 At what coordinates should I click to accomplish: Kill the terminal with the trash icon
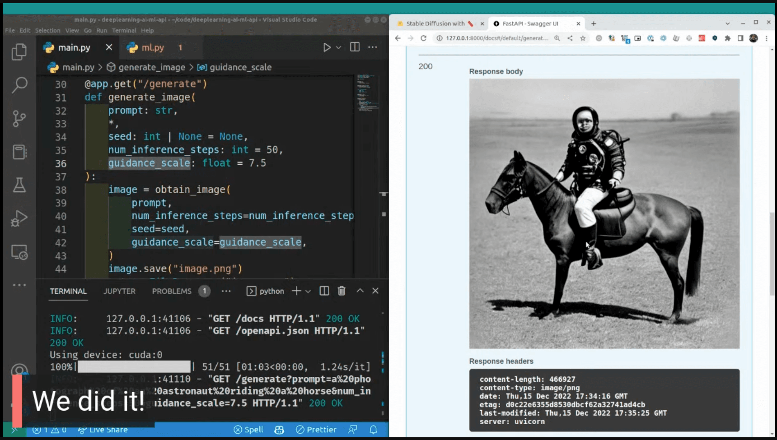[342, 291]
